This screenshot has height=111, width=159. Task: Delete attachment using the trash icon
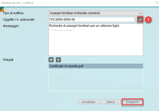pos(58,60)
